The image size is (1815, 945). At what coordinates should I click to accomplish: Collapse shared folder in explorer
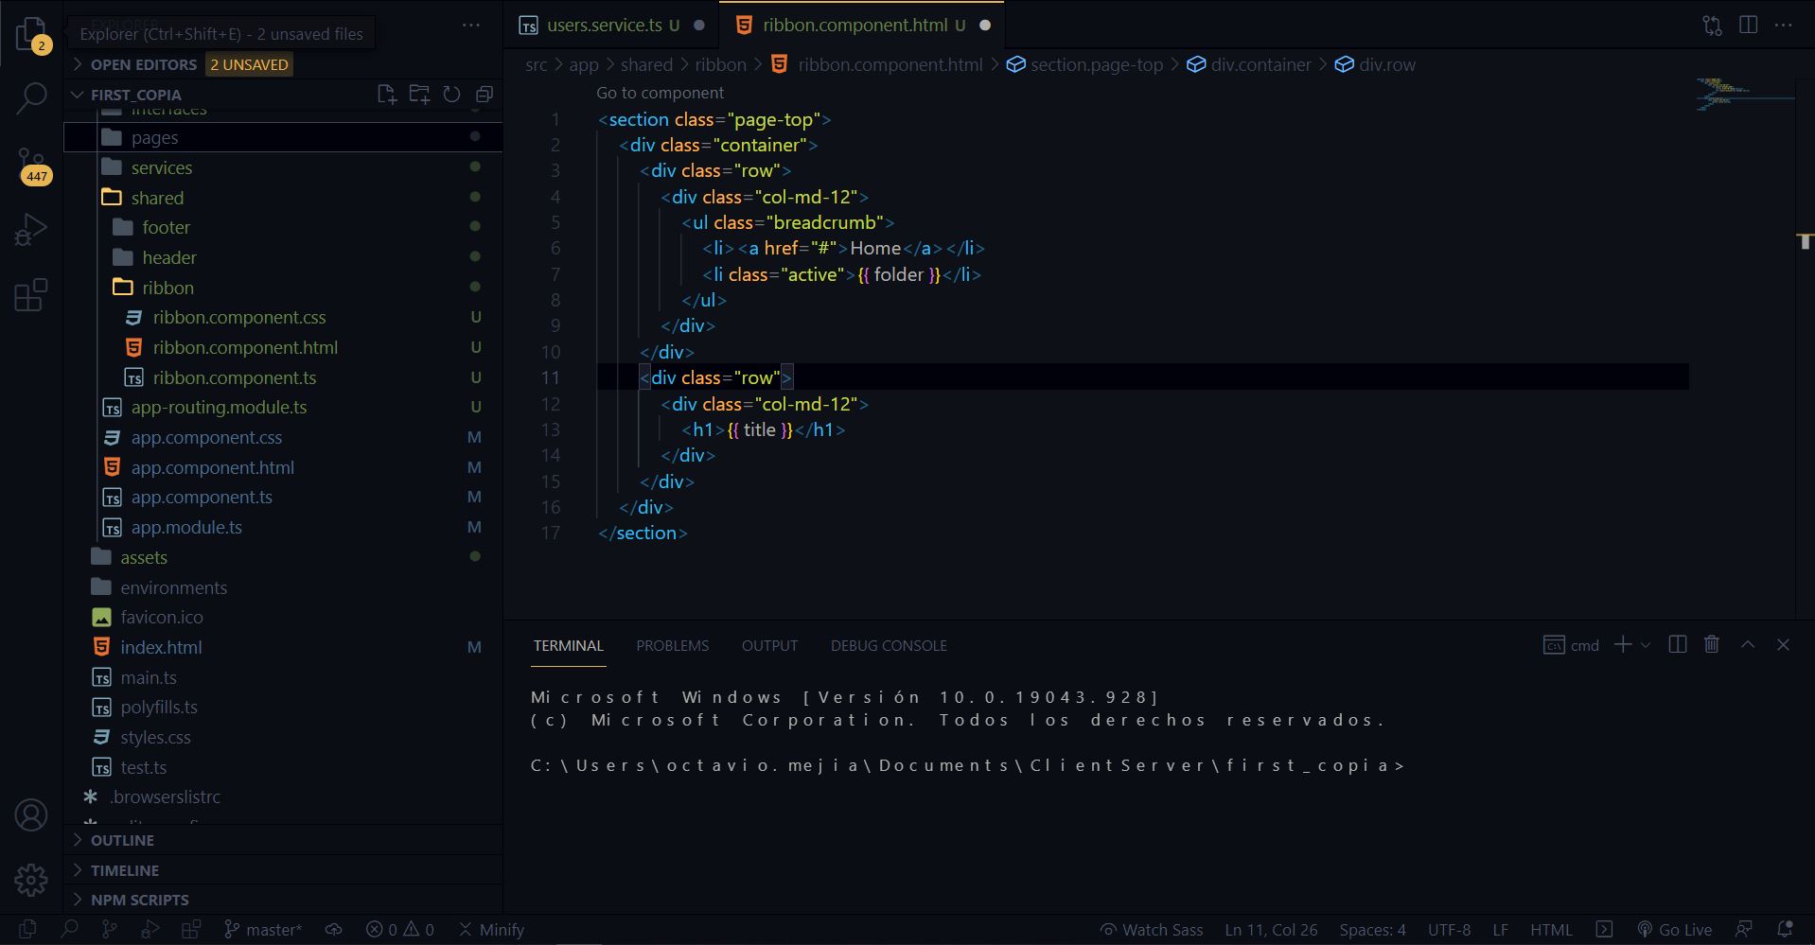click(283, 198)
